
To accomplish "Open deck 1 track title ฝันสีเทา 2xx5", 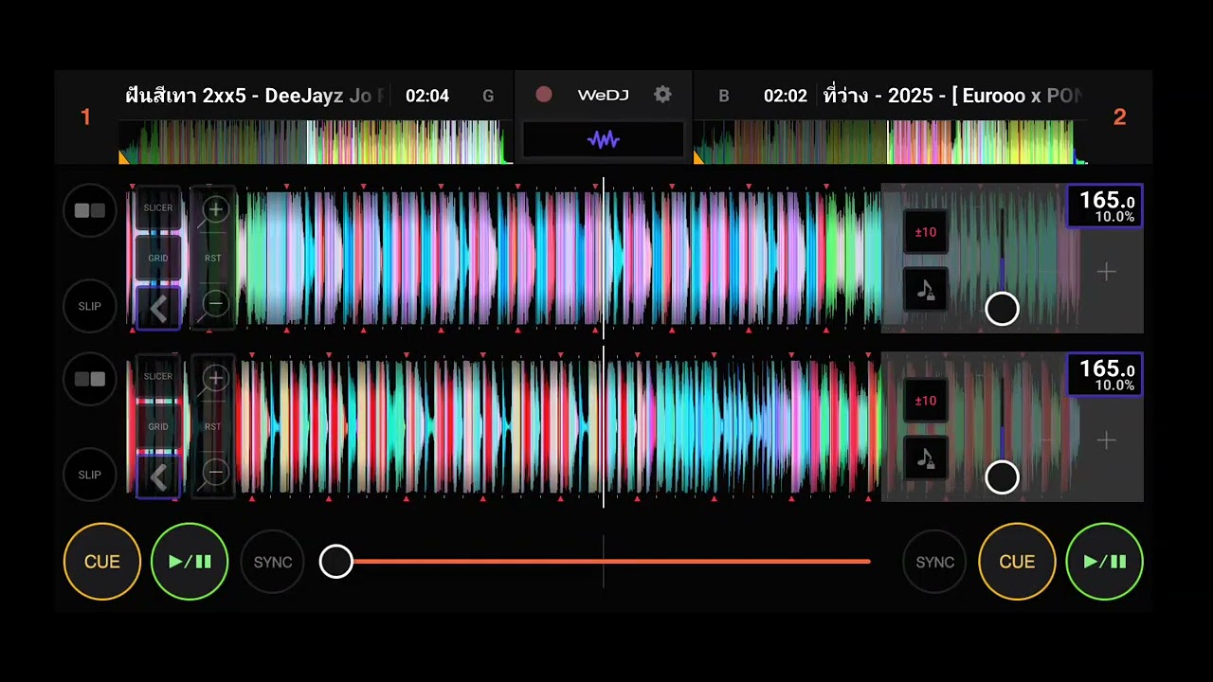I will pyautogui.click(x=255, y=96).
